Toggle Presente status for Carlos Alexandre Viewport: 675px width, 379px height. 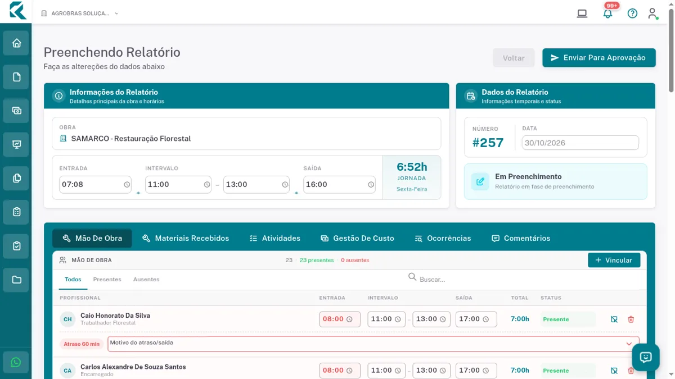pos(568,371)
